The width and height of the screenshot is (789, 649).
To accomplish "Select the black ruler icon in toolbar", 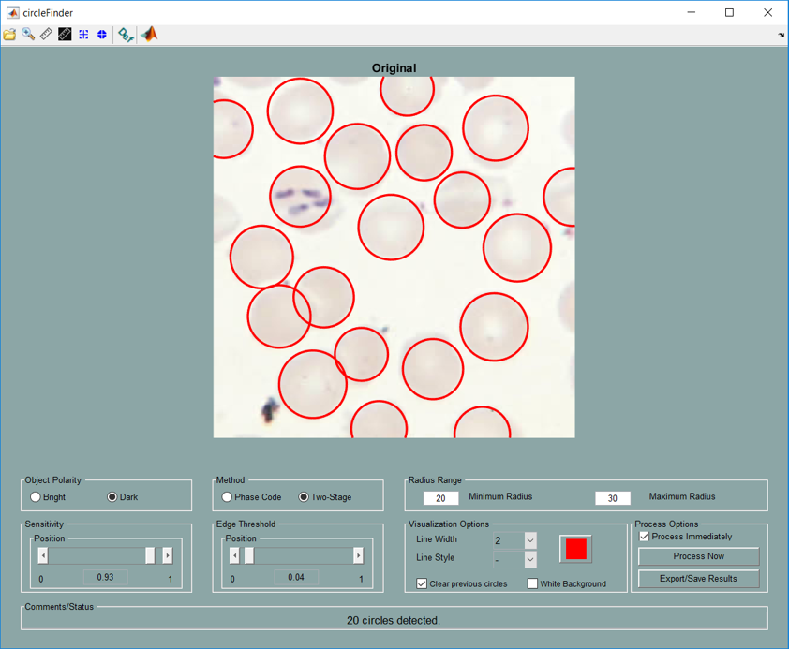I will [65, 35].
